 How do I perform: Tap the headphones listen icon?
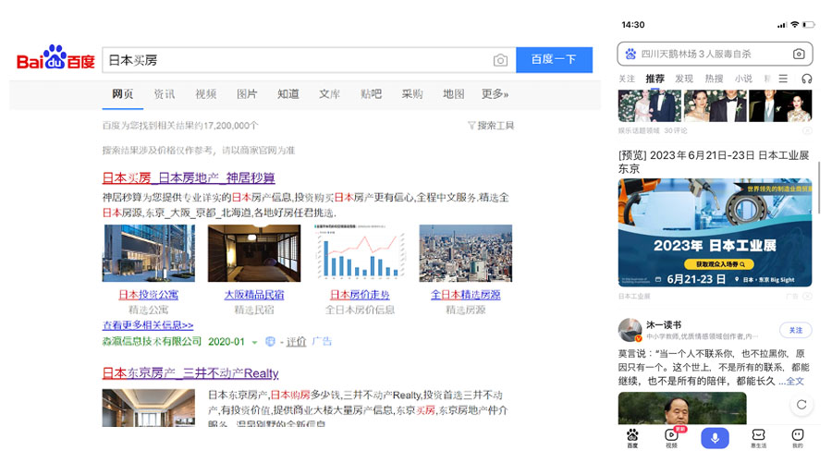(806, 79)
